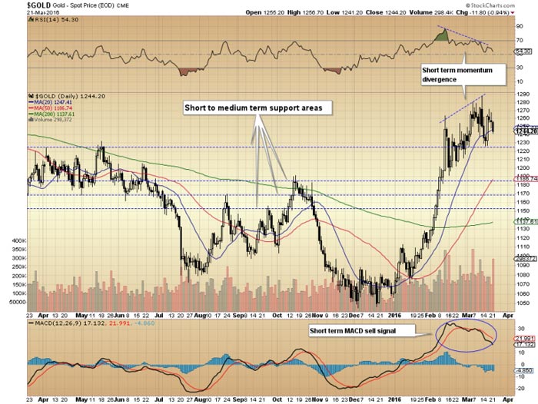
Task: Click the 1210 price axis label
Action: click(523, 159)
